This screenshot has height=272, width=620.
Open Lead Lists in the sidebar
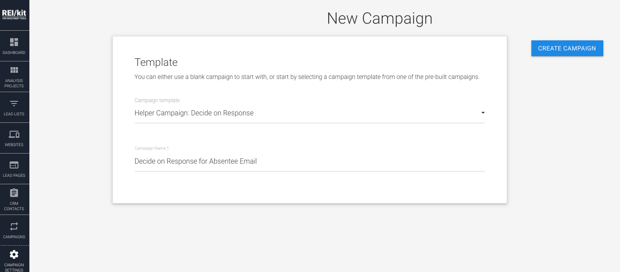[x=14, y=107]
